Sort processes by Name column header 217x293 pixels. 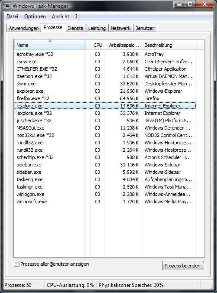coord(50,45)
